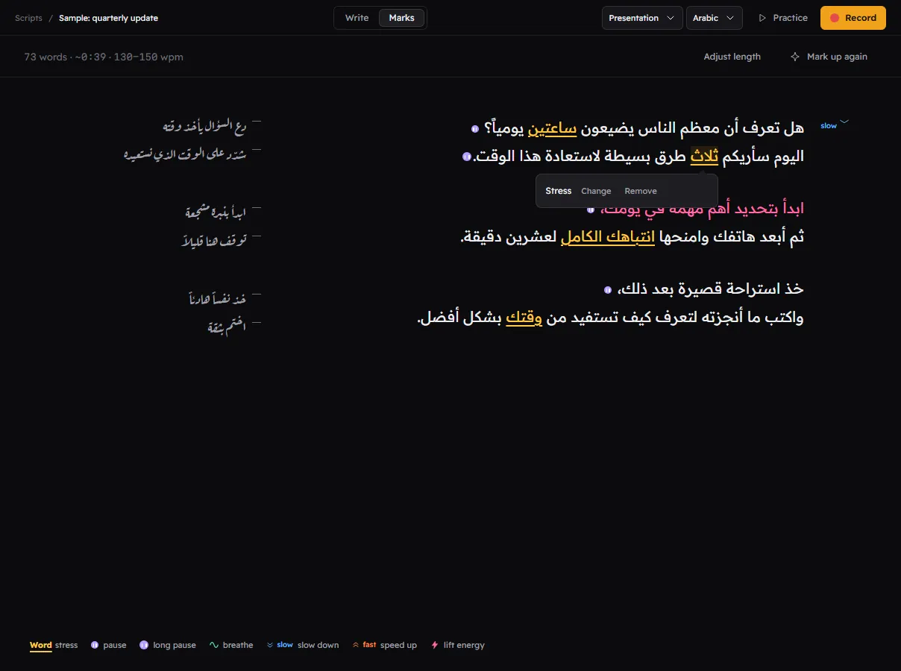Click the phrase لعشرين دقيقة
Viewport: 901px width, 671px height.
[509, 237]
